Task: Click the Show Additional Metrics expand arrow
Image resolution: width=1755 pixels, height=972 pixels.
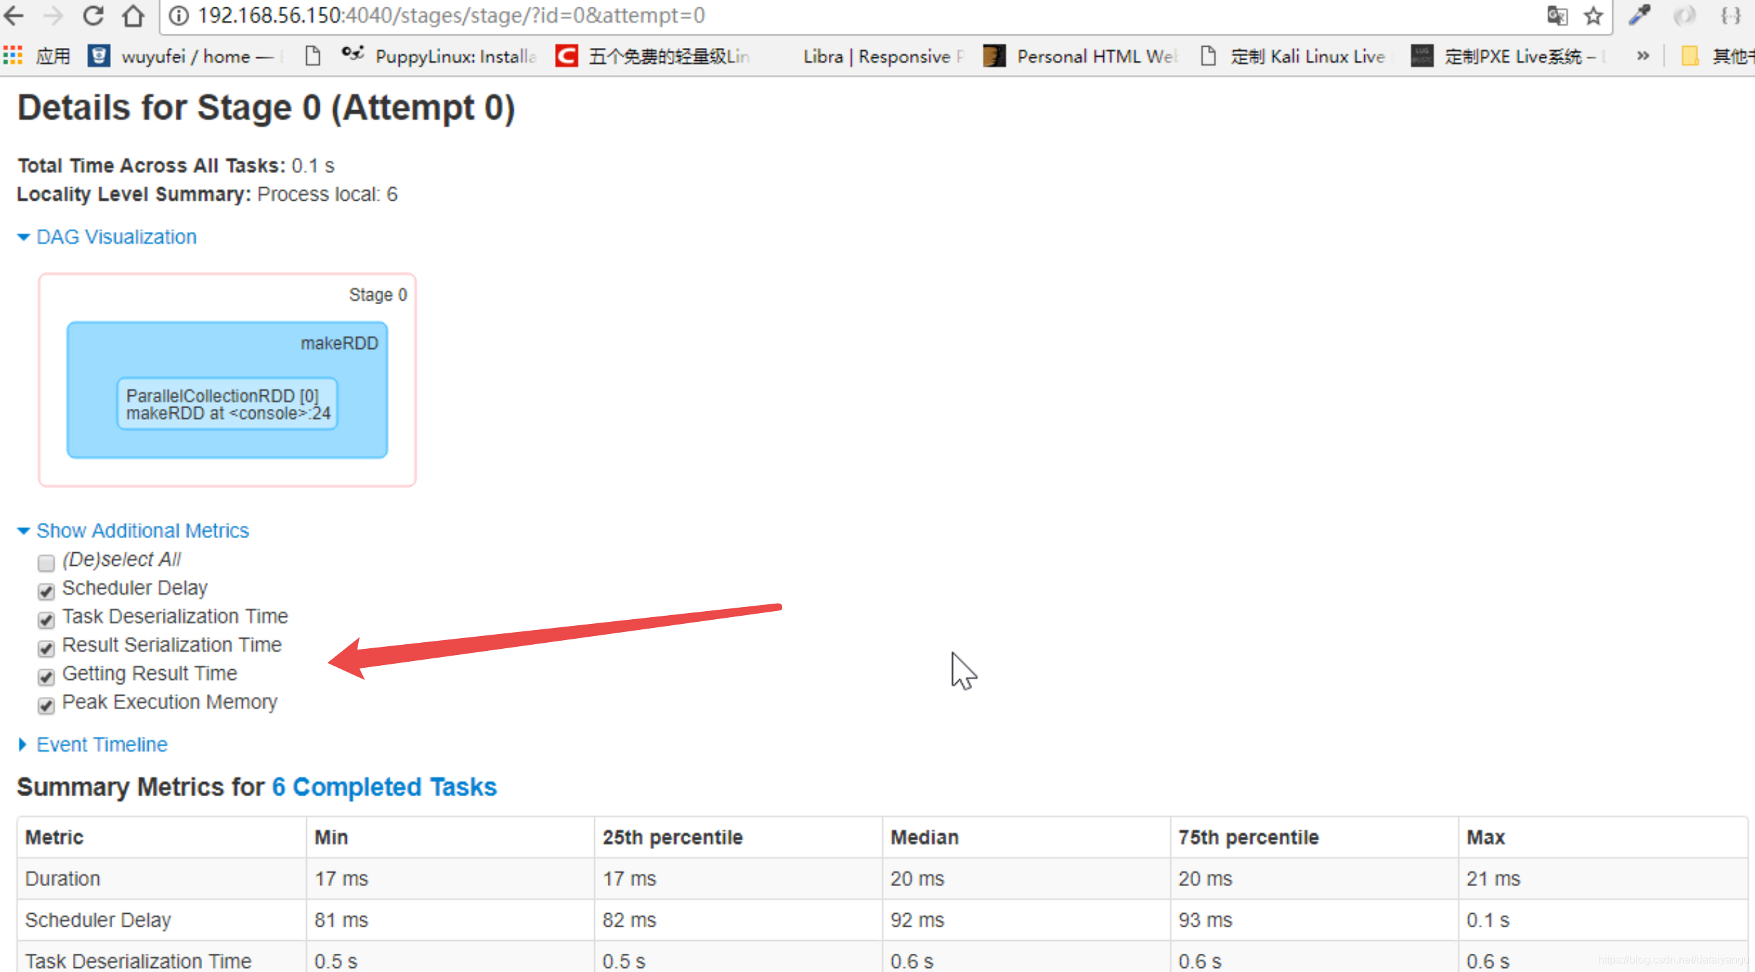Action: (x=25, y=529)
